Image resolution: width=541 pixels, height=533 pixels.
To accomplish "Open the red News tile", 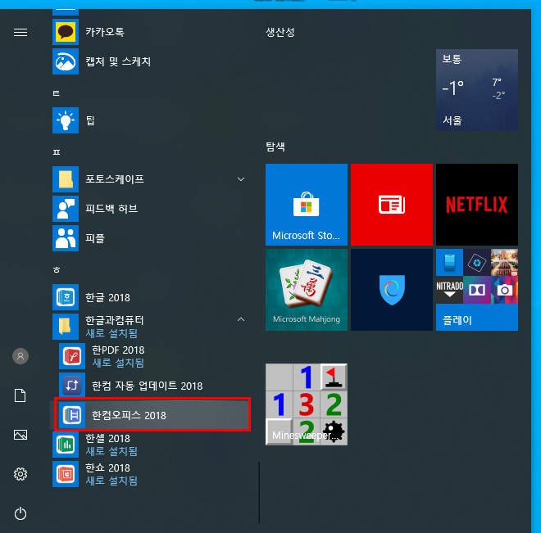I will click(392, 205).
